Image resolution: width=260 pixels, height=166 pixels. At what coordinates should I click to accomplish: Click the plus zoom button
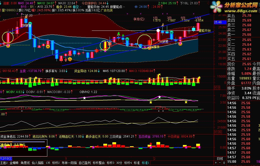tap(216, 163)
